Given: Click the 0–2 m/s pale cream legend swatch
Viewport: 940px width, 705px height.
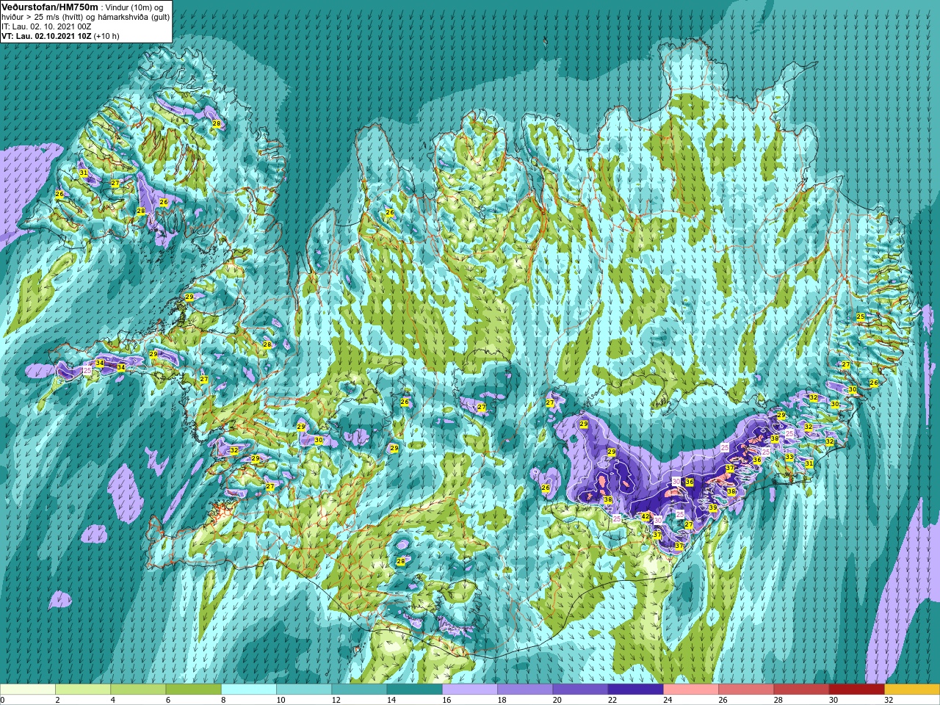Looking at the screenshot, I should pyautogui.click(x=28, y=690).
